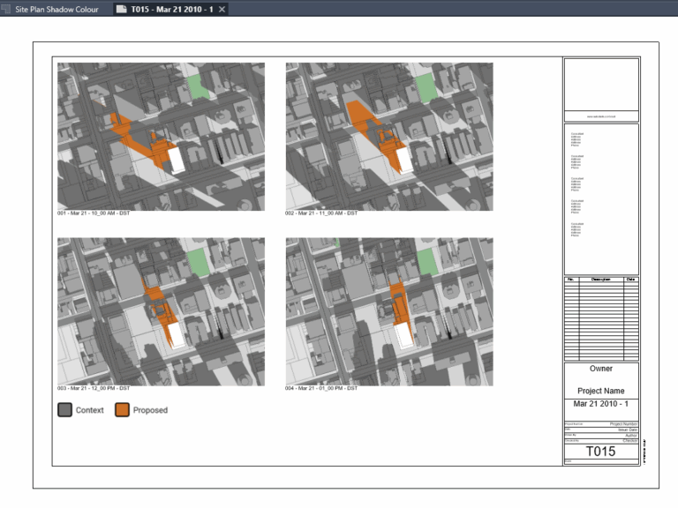
Task: Select the Owner field in title block
Action: pyautogui.click(x=600, y=370)
